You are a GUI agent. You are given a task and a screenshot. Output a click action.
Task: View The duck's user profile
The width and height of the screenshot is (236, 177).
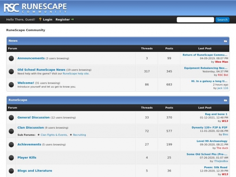coord(222,148)
